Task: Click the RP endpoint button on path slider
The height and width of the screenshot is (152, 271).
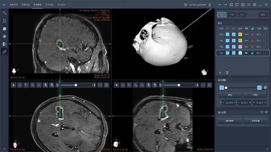Action: coord(259,88)
